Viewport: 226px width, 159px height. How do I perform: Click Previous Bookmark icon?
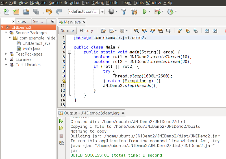pyautogui.click(x=180, y=31)
